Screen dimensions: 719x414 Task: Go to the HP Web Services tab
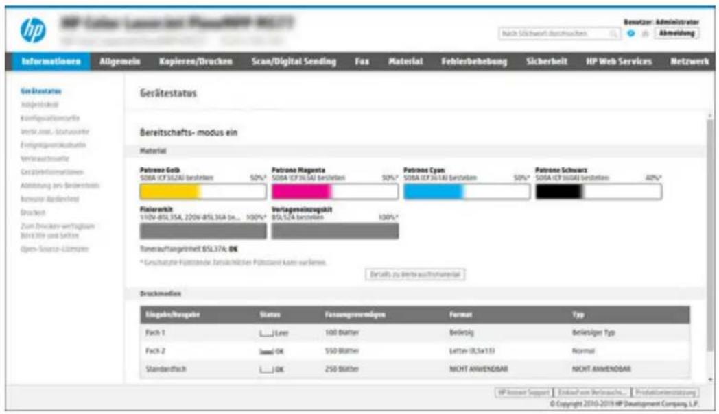point(619,62)
